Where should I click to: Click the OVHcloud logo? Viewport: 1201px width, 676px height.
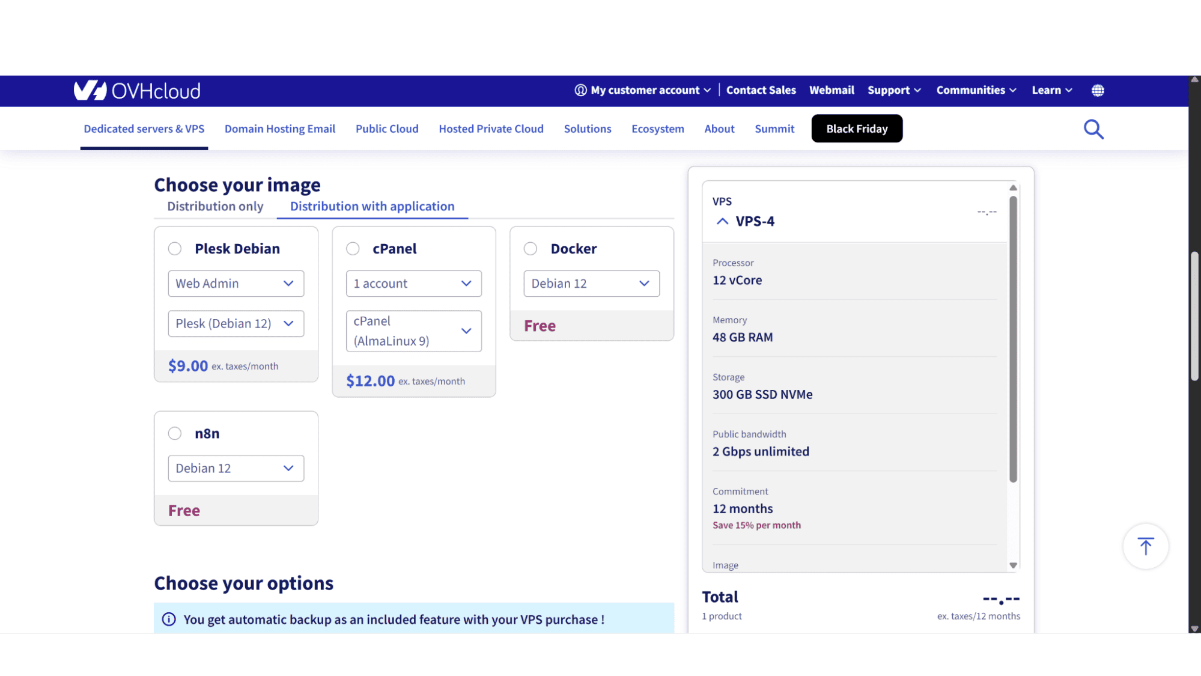click(x=137, y=91)
